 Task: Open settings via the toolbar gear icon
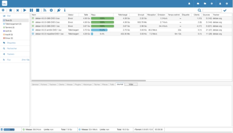coord(51,10)
